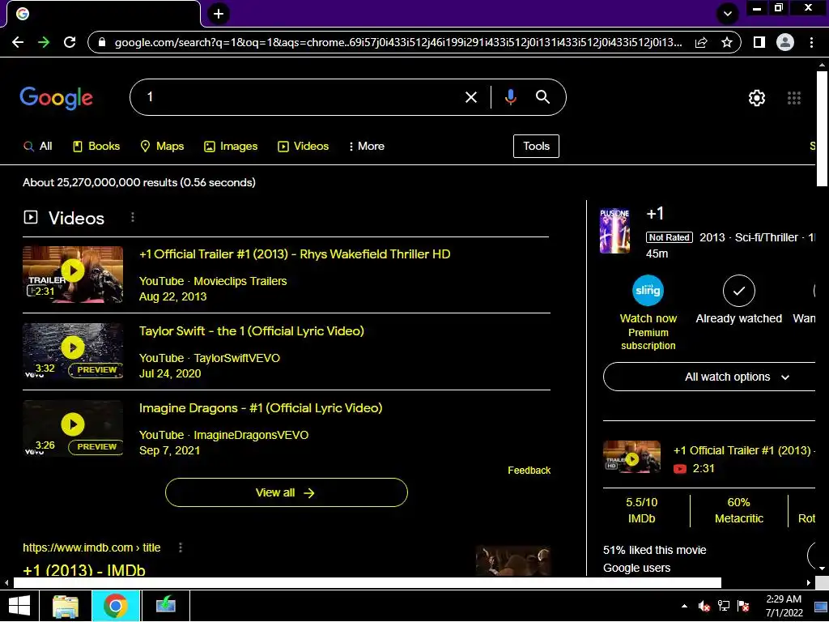
Task: Go back with the browser back arrow
Action: coord(18,42)
